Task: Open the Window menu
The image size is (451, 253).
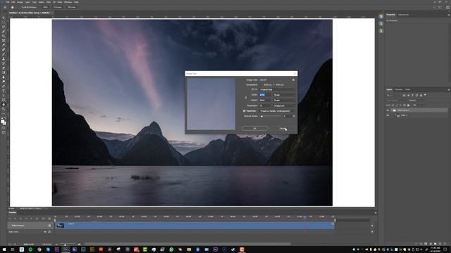Action: click(x=68, y=2)
